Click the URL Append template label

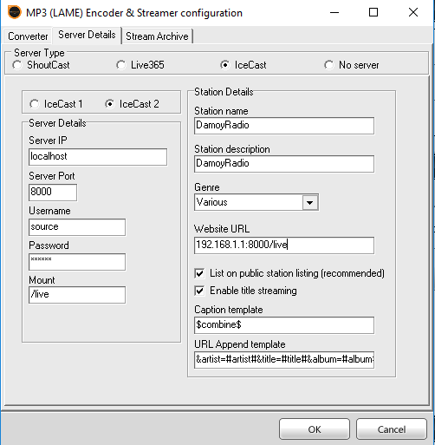coord(240,344)
